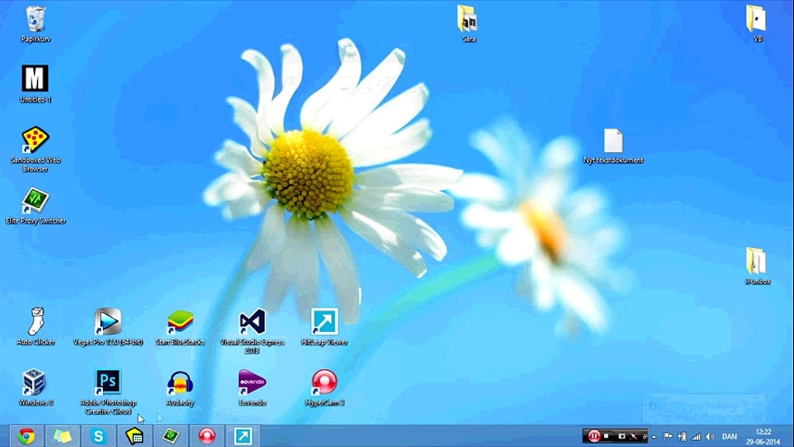794x447 pixels.
Task: Stop the HyperCam recording
Action: pyautogui.click(x=607, y=436)
